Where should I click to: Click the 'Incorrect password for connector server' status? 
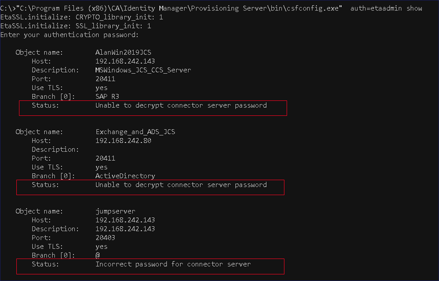[173, 264]
